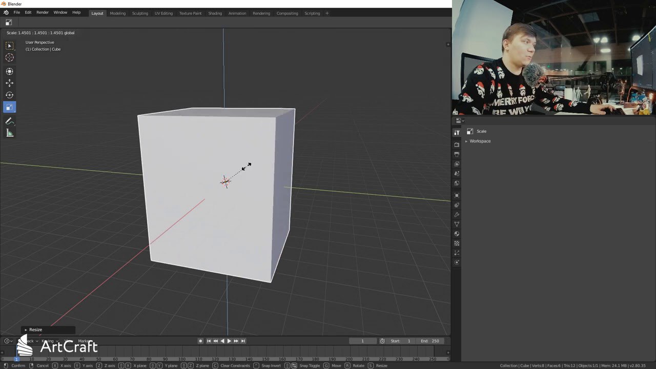Viewport: 656px width, 369px height.
Task: Select the Select Box tool
Action: pos(9,46)
